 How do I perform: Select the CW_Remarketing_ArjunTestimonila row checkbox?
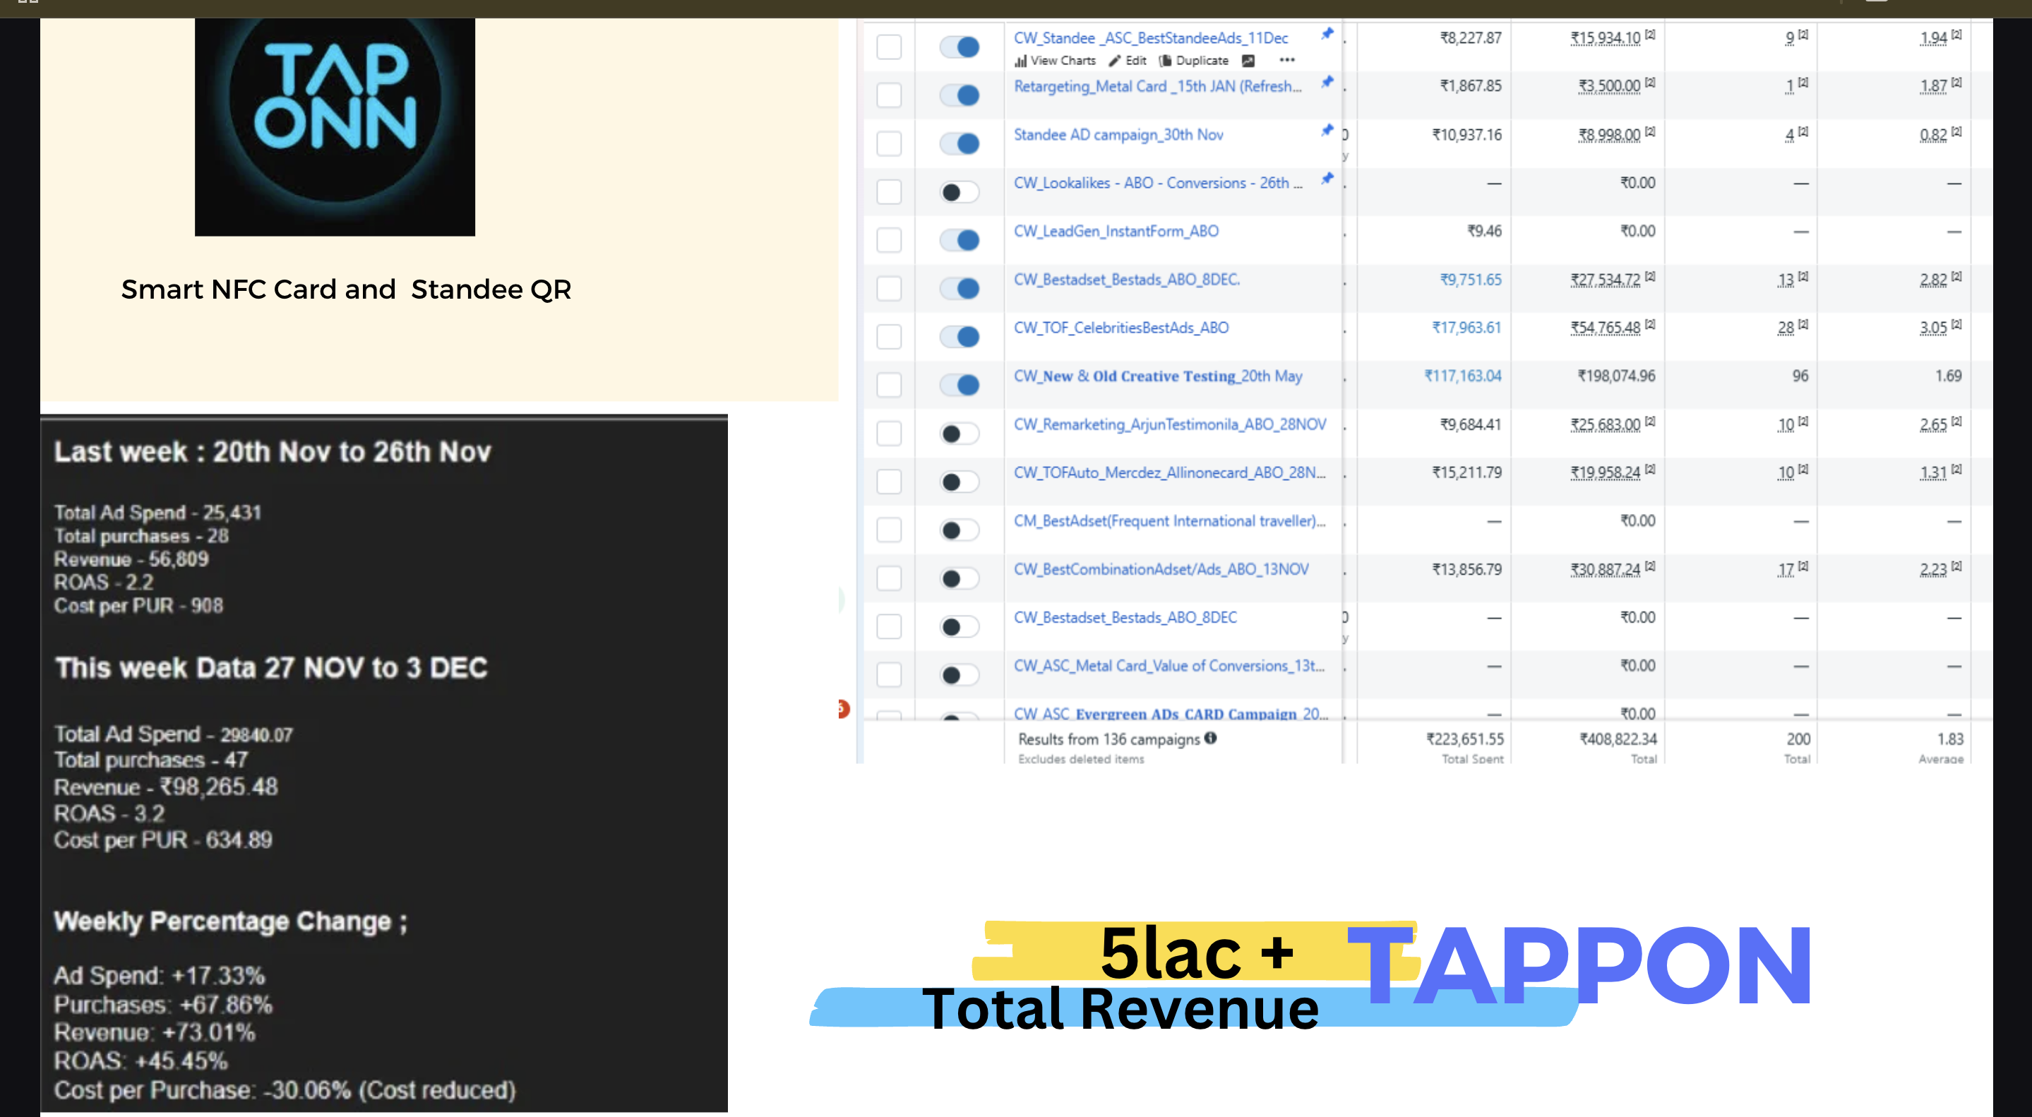tap(889, 433)
